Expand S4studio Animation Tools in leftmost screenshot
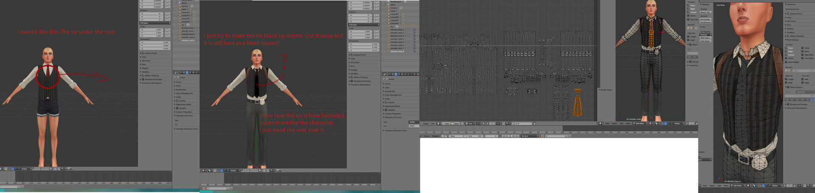 click(186, 129)
